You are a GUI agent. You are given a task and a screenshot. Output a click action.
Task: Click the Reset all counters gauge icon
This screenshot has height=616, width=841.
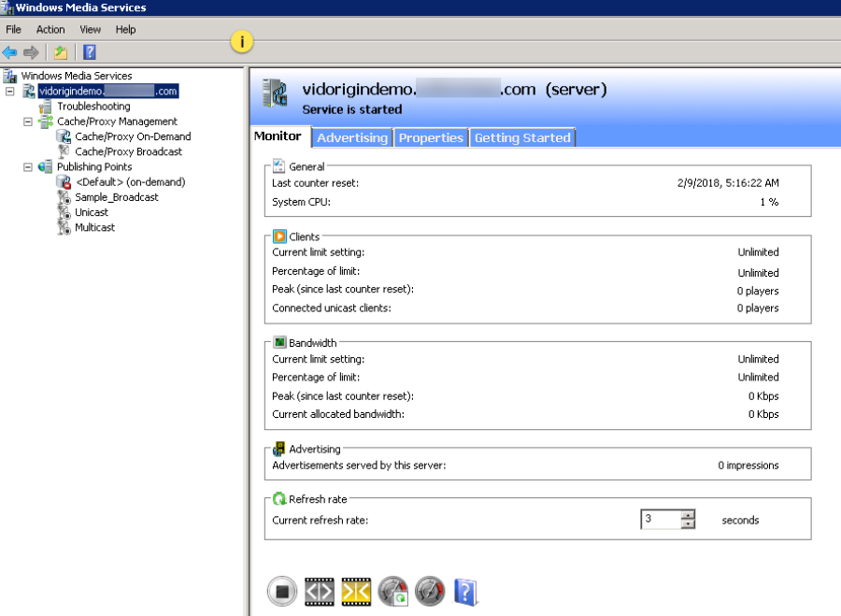[393, 591]
